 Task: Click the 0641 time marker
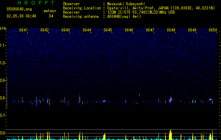tap(24, 30)
